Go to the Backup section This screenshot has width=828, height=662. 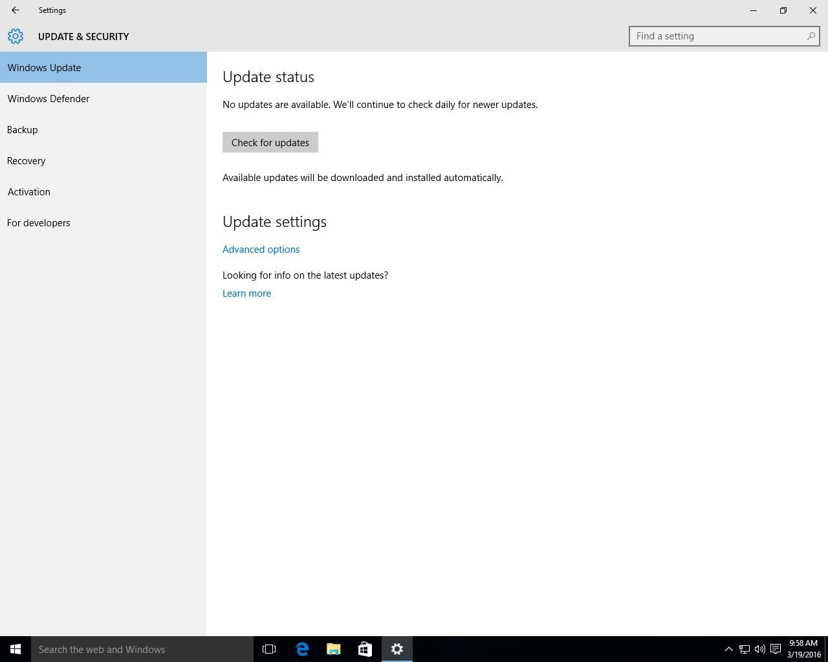pyautogui.click(x=103, y=129)
